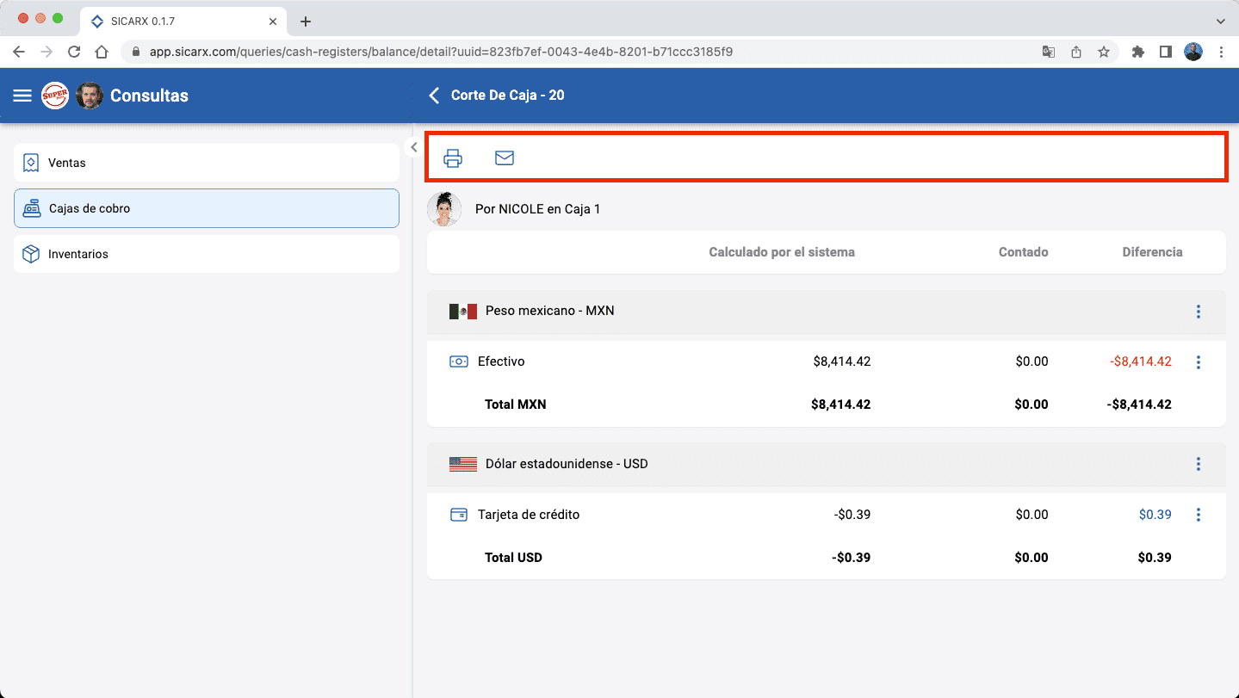Image resolution: width=1239 pixels, height=698 pixels.
Task: Select Cajas de cobro in the sidebar
Action: point(207,208)
